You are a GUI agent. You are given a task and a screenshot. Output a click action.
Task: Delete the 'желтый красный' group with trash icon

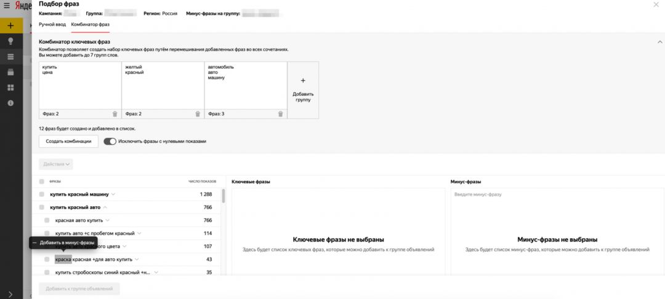[x=198, y=114]
